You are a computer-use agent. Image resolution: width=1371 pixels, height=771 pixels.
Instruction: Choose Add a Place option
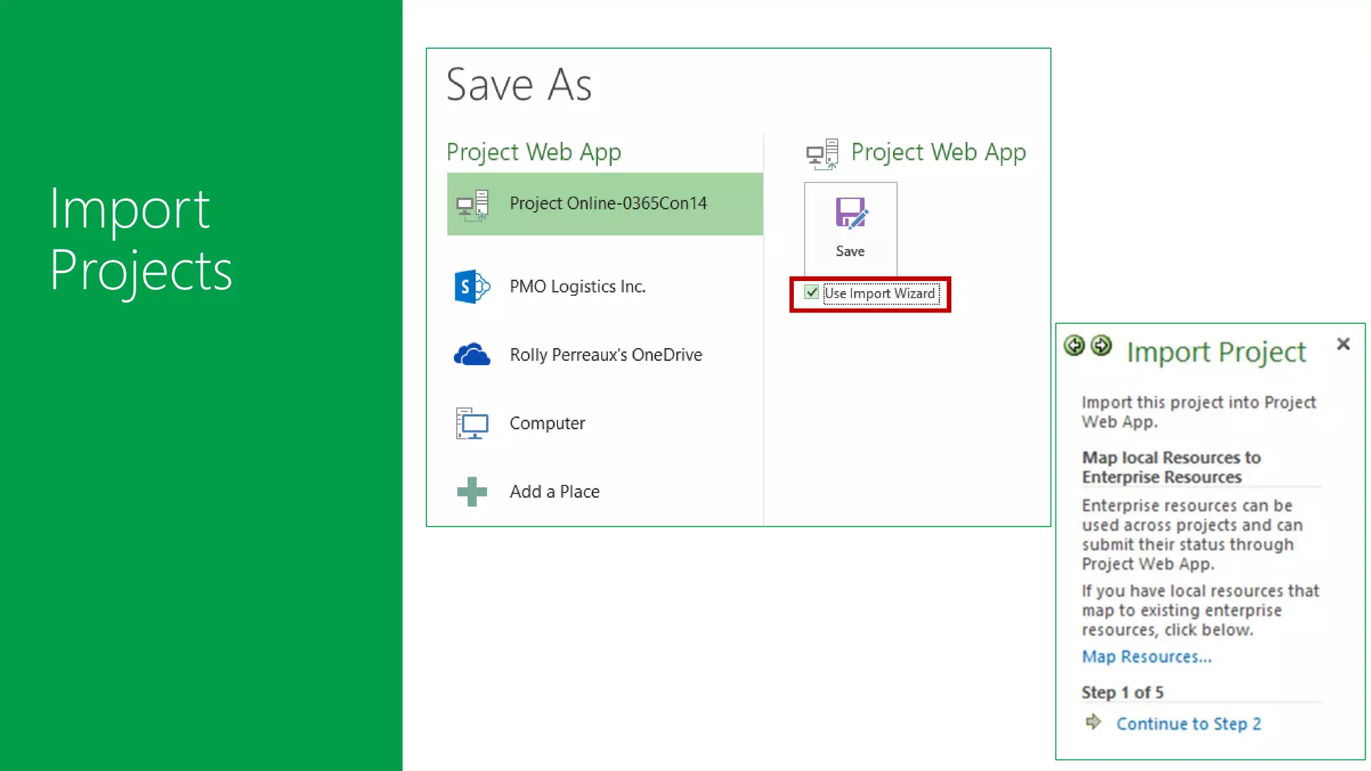tap(554, 492)
